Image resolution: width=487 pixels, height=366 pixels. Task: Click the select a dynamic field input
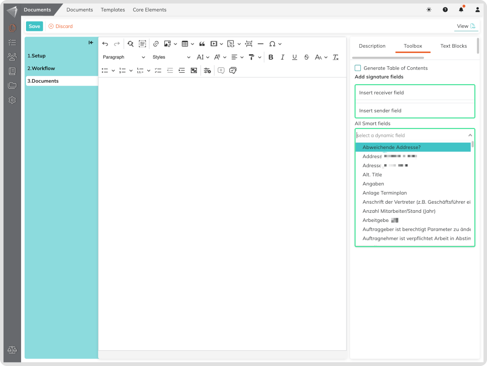[x=409, y=135]
